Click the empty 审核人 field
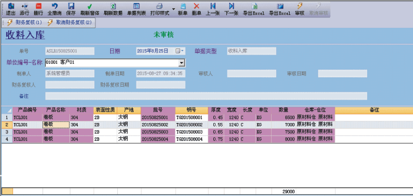This screenshot has height=196, width=413. point(252,73)
